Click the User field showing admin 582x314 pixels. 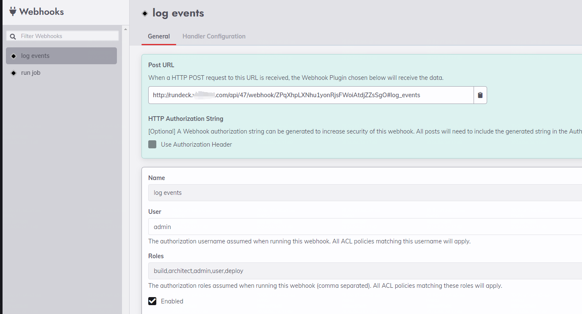click(x=364, y=227)
